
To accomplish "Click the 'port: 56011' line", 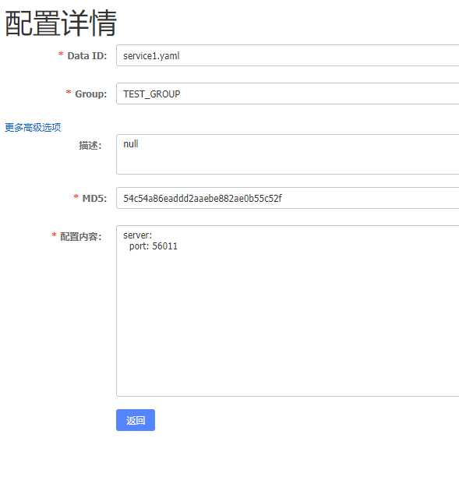I will pyautogui.click(x=154, y=246).
